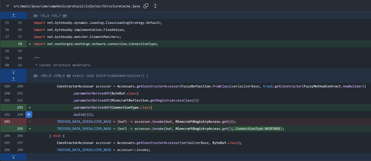Click the removed TRICKED_DATA_SERIALIZER_BASE line
The width and height of the screenshot is (371, 161).
[146, 122]
